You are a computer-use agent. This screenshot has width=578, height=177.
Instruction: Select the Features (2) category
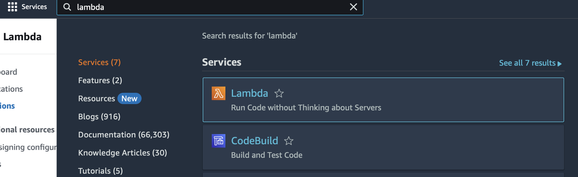[100, 81]
